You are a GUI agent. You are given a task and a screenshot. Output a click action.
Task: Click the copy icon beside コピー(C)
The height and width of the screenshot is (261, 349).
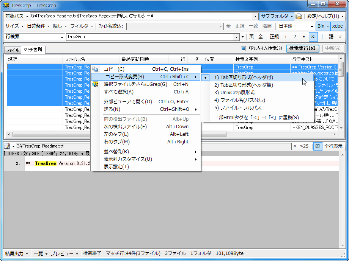(95, 69)
